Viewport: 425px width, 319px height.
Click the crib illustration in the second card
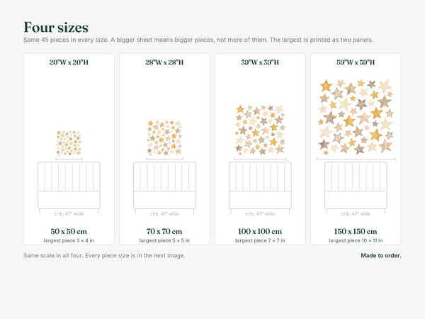pyautogui.click(x=164, y=188)
